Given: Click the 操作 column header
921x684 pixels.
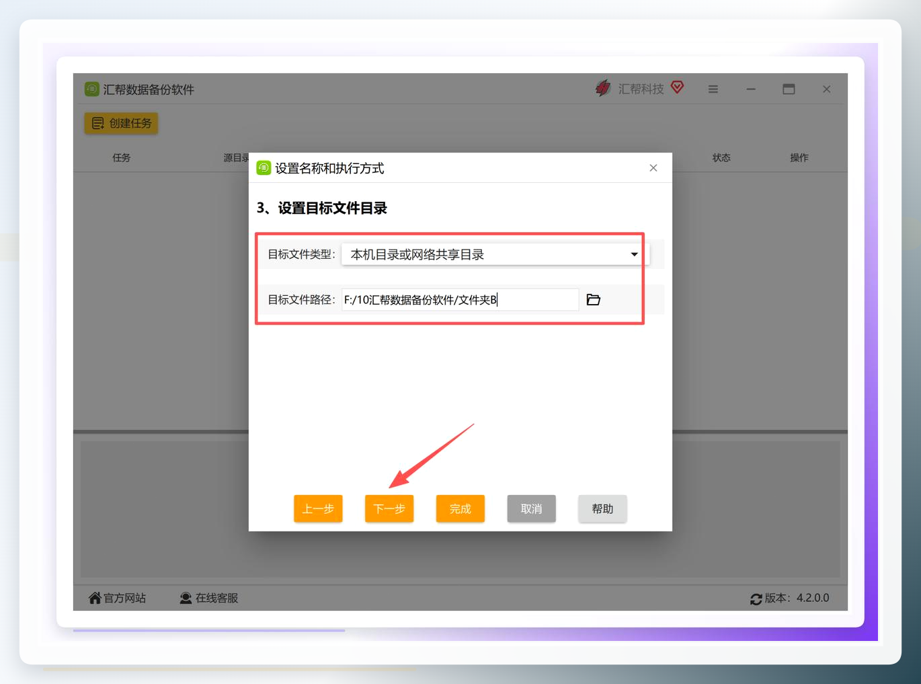Looking at the screenshot, I should point(799,157).
